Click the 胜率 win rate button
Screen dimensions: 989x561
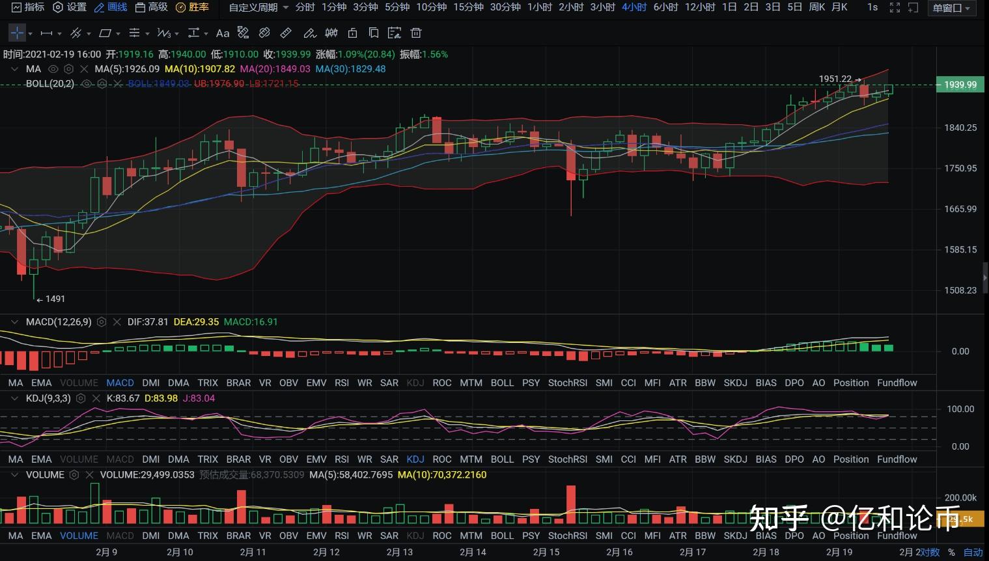(x=193, y=7)
